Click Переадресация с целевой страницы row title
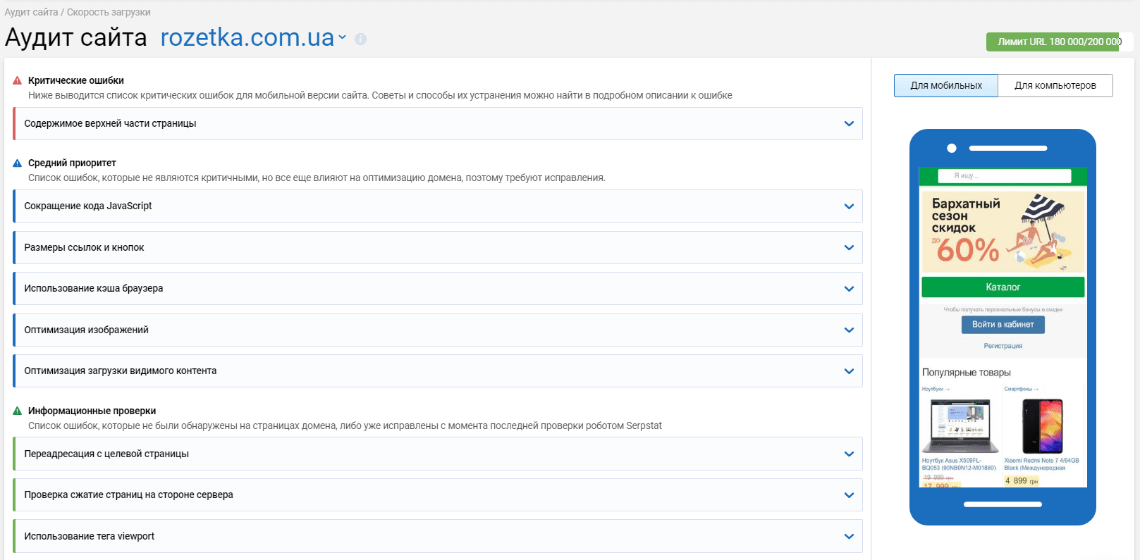Screen dimensions: 1140x560 pyautogui.click(x=106, y=454)
